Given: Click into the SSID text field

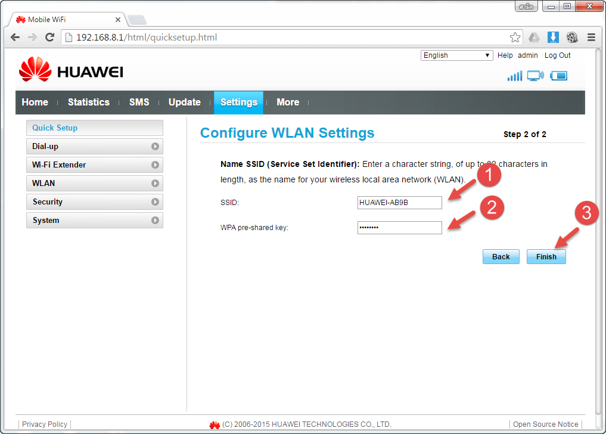Looking at the screenshot, I should [399, 203].
